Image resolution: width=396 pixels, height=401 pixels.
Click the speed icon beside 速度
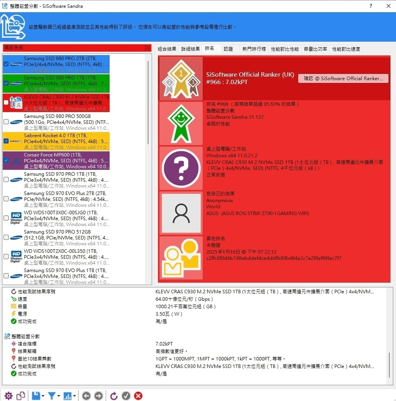(x=13, y=299)
